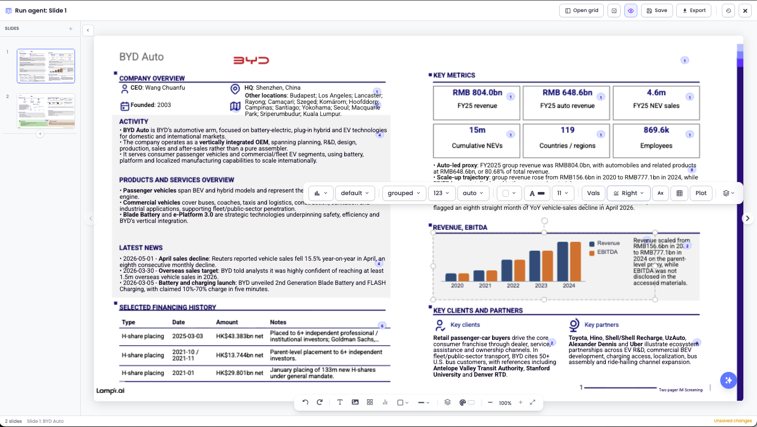
Task: Open the theme palette icon
Action: 462,402
